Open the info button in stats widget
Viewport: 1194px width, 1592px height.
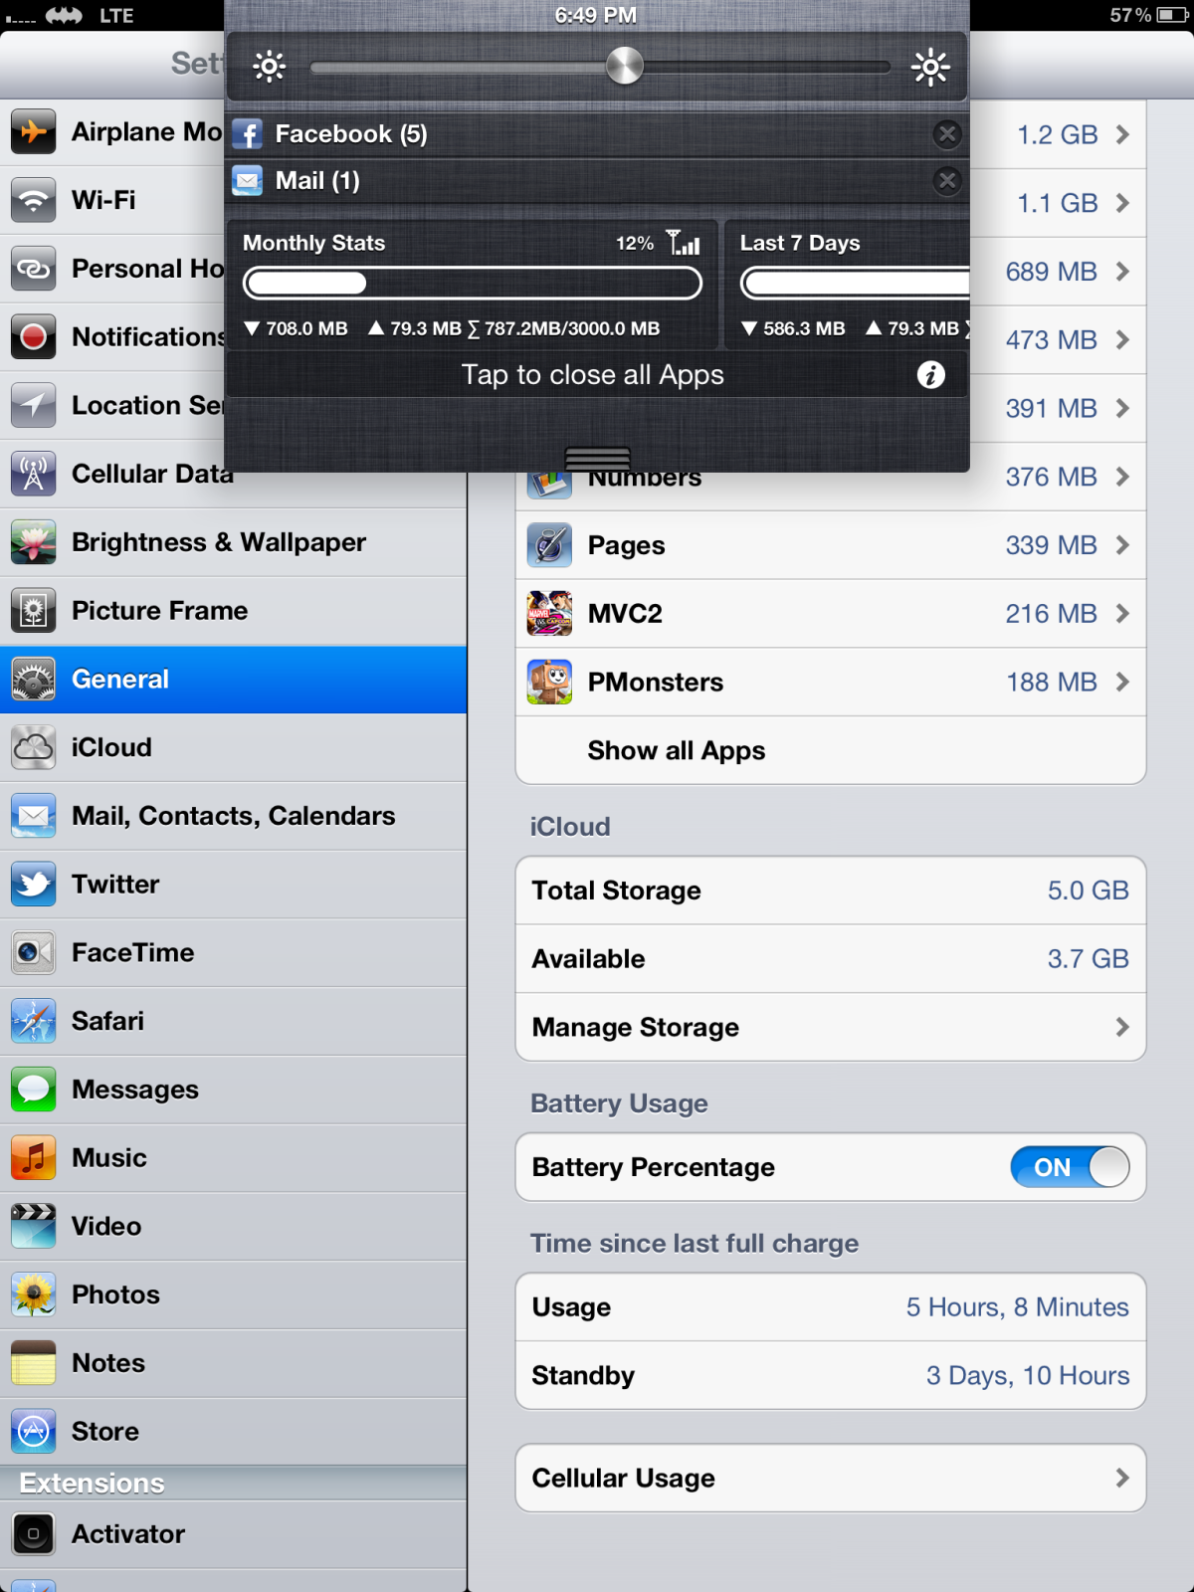[931, 375]
